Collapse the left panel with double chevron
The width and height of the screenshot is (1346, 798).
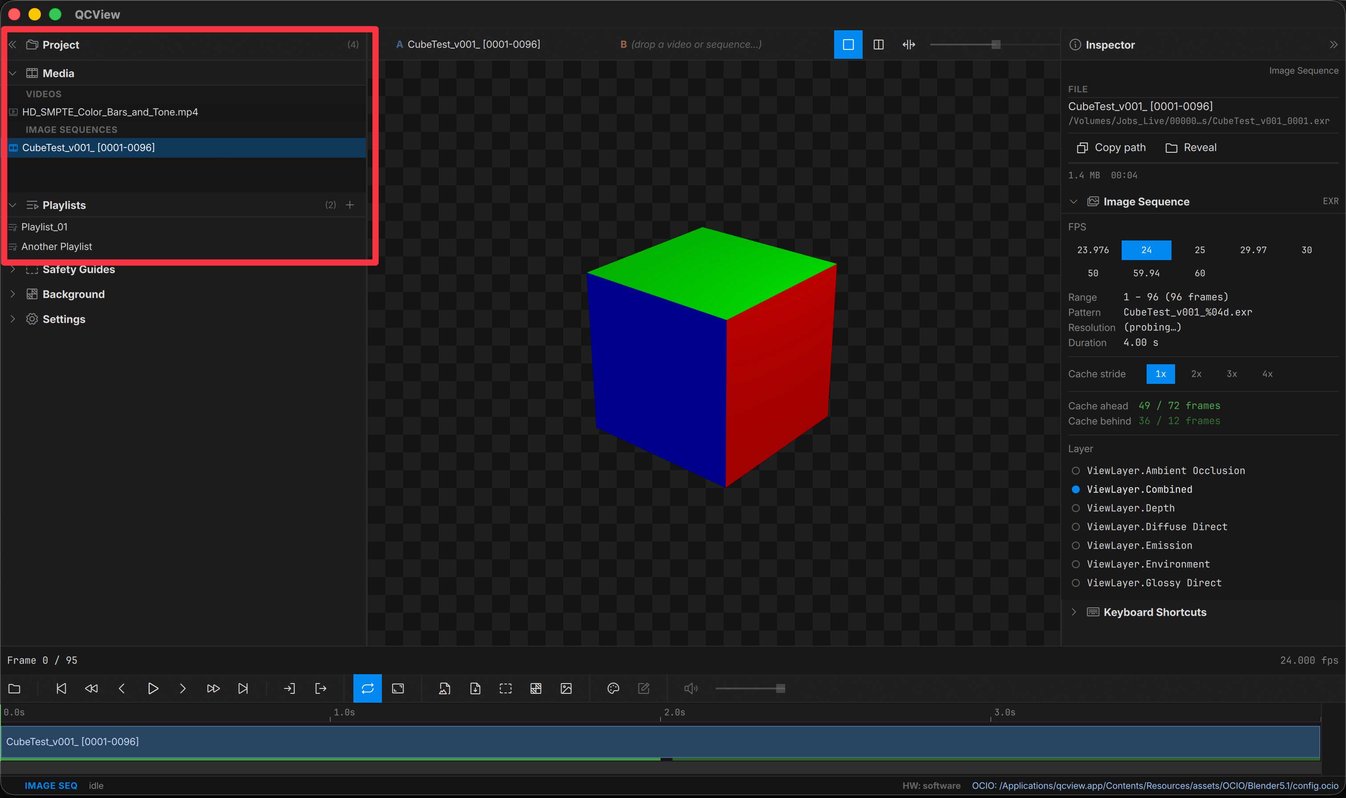[12, 45]
